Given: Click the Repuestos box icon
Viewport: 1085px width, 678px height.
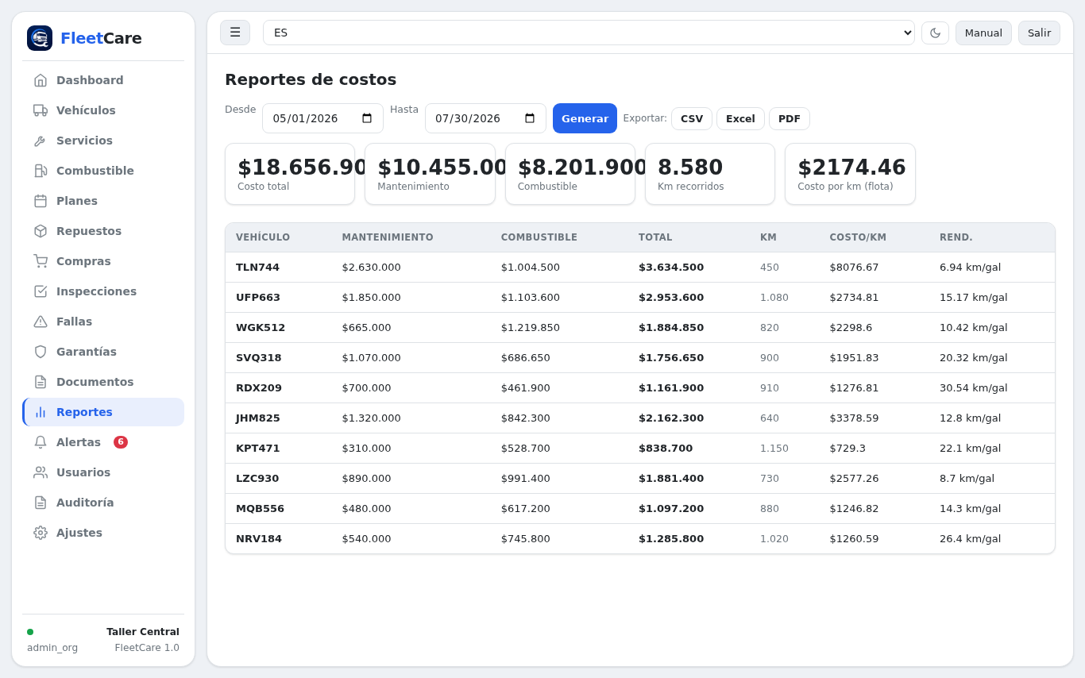Looking at the screenshot, I should [41, 231].
